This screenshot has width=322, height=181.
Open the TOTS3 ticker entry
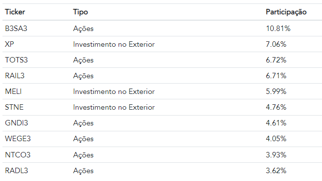[x=16, y=60]
